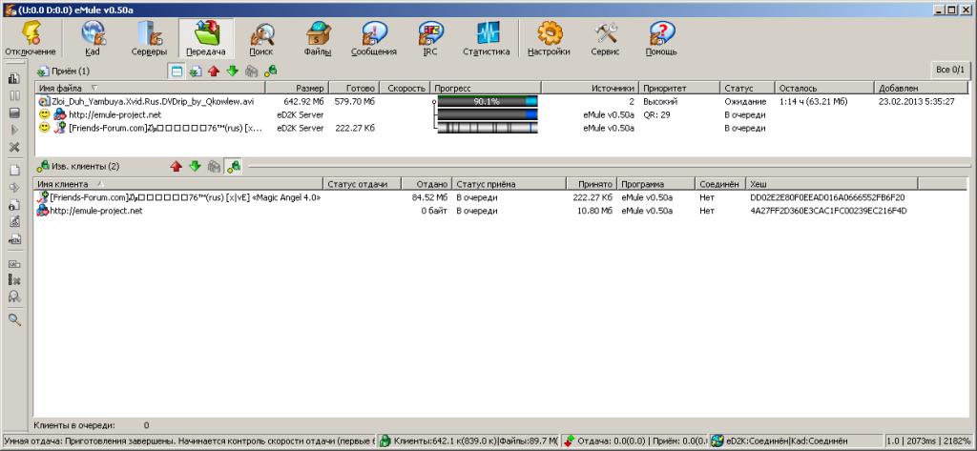The height and width of the screenshot is (451, 977).
Task: Open Помощь help
Action: pyautogui.click(x=661, y=39)
